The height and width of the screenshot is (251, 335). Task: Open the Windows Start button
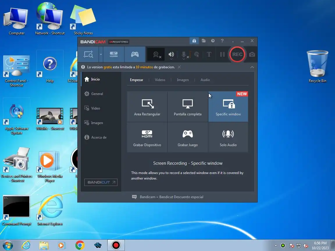click(x=8, y=245)
